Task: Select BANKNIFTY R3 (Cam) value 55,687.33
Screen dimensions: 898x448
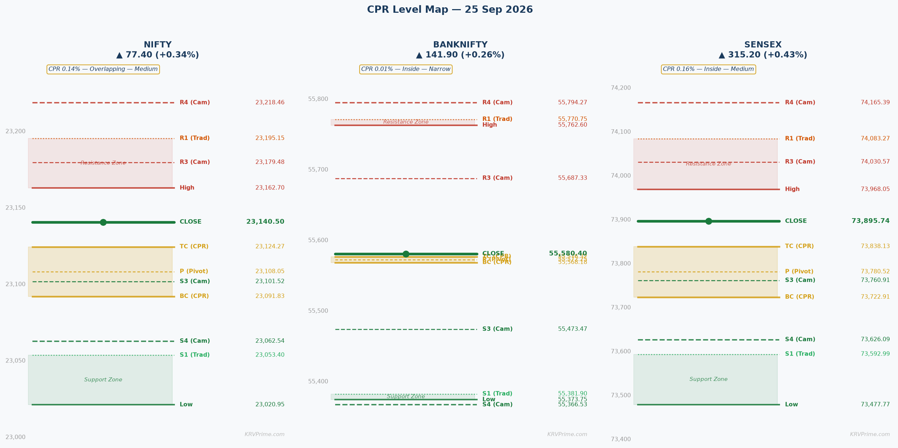Action: coord(573,178)
